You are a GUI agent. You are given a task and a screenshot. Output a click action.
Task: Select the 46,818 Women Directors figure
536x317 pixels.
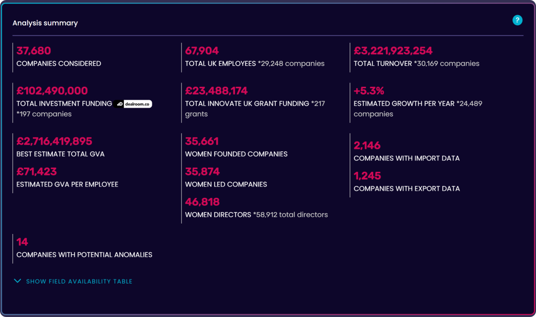click(x=203, y=202)
